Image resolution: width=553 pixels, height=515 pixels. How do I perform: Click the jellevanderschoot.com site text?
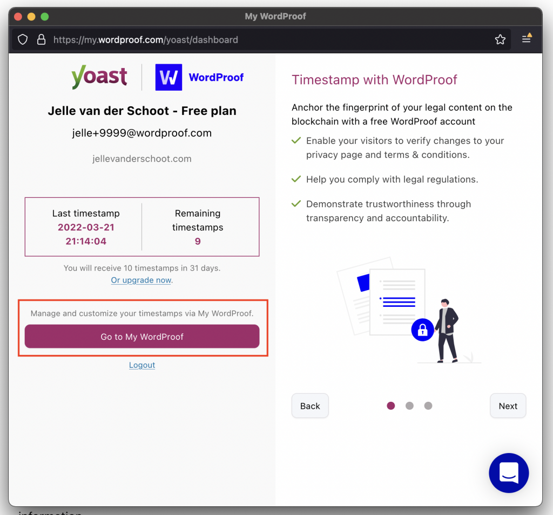click(142, 159)
